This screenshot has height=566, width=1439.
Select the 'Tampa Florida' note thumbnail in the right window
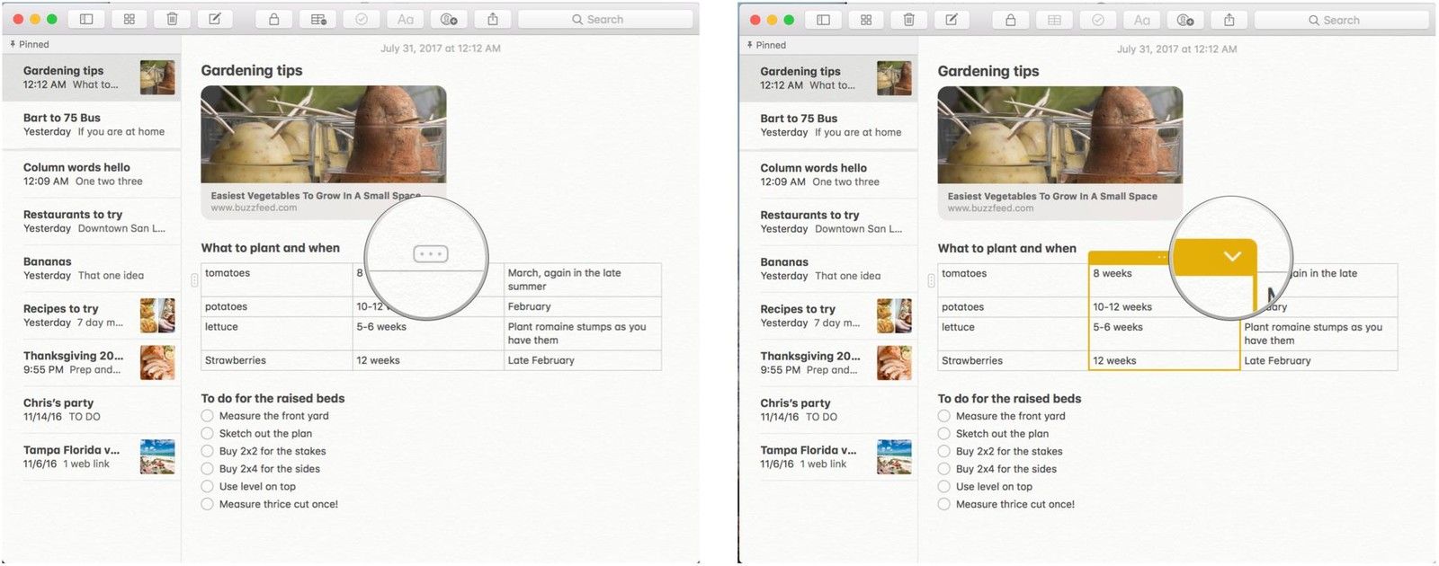point(894,456)
